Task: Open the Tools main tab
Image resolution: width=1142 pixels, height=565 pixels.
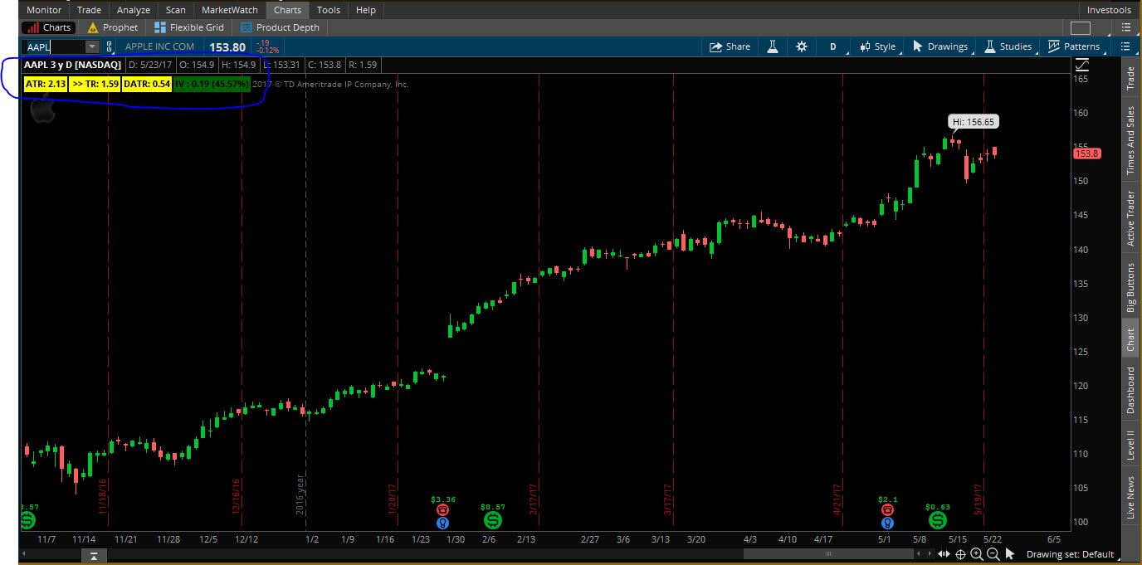Action: tap(329, 10)
